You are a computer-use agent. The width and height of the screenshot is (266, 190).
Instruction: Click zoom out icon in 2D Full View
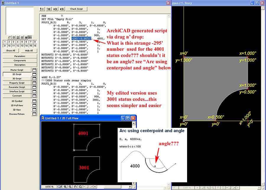click(x=70, y=187)
